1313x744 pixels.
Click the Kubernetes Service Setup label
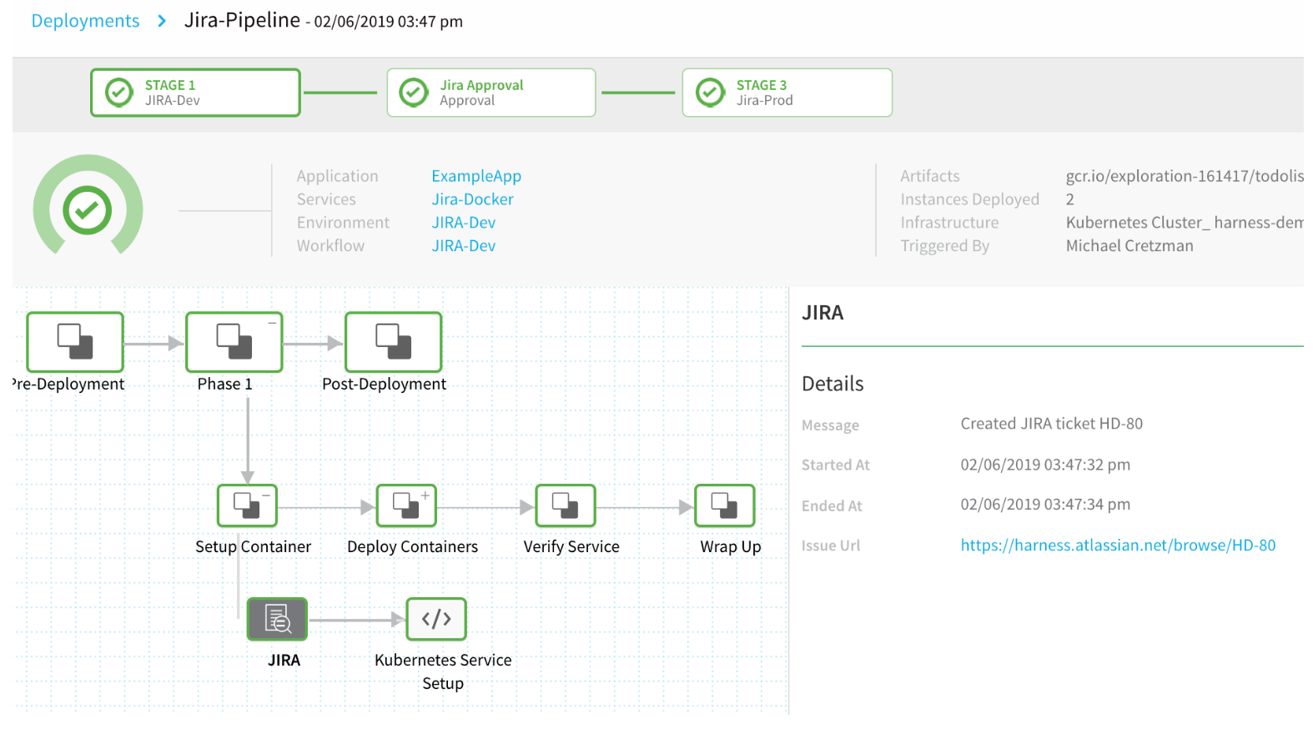coord(443,671)
